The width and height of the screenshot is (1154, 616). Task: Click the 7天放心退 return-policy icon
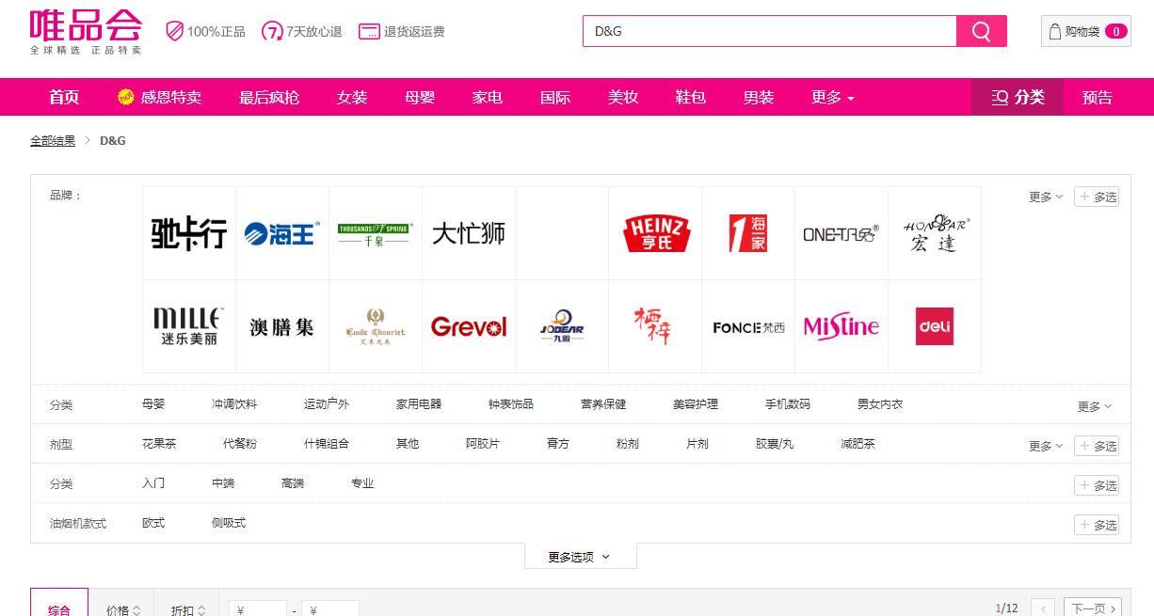pyautogui.click(x=272, y=31)
